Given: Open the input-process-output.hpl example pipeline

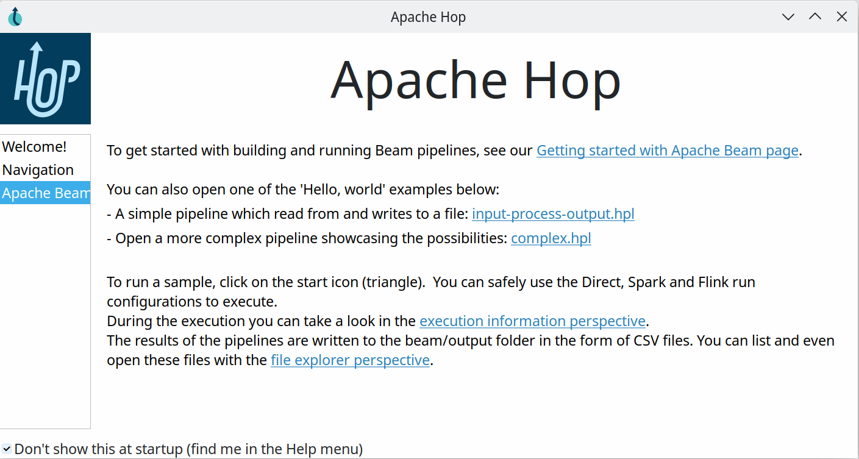Looking at the screenshot, I should pos(553,214).
